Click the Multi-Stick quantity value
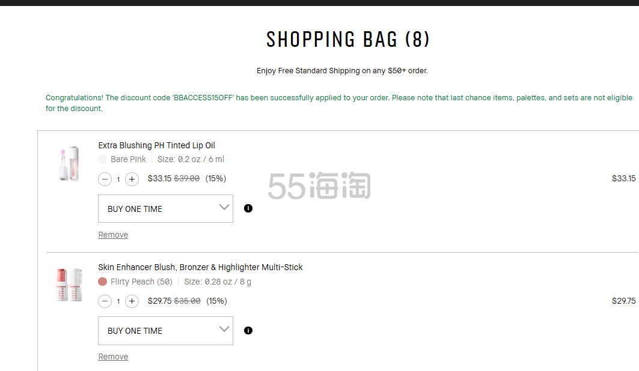Screen dimensions: 639x371 [118, 301]
